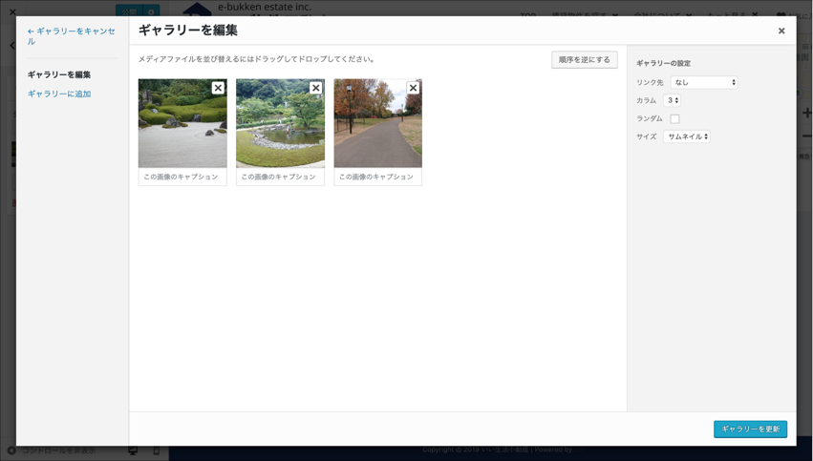
Task: Toggle the ランダム checkbox
Action: point(674,118)
